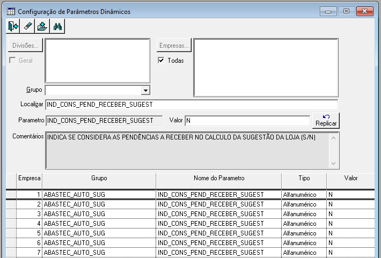Open the Grupo dropdown list

[x=145, y=90]
